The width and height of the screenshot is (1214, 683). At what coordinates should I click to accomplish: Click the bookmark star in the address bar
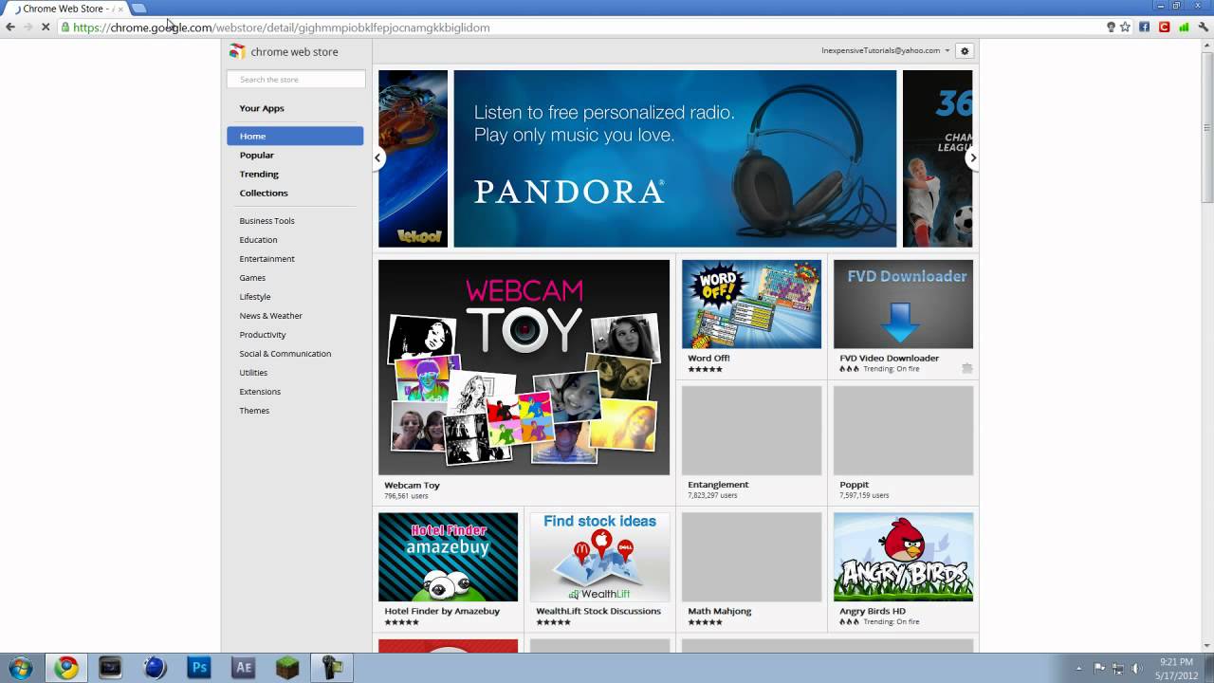click(1126, 28)
